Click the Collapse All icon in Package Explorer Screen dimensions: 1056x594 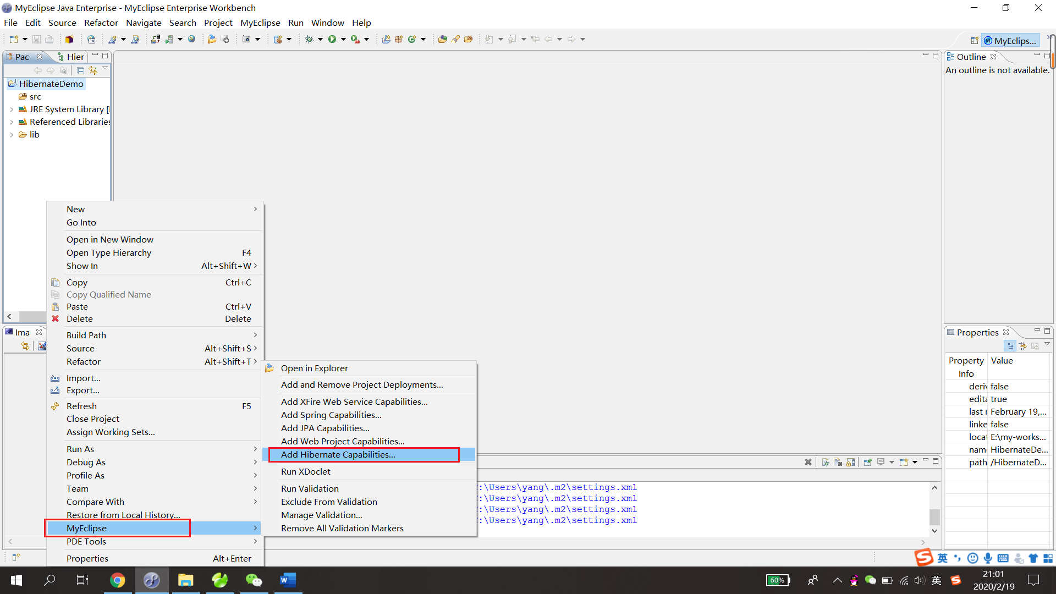point(81,70)
